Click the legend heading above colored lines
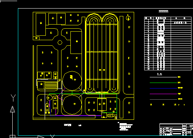 (159, 74)
